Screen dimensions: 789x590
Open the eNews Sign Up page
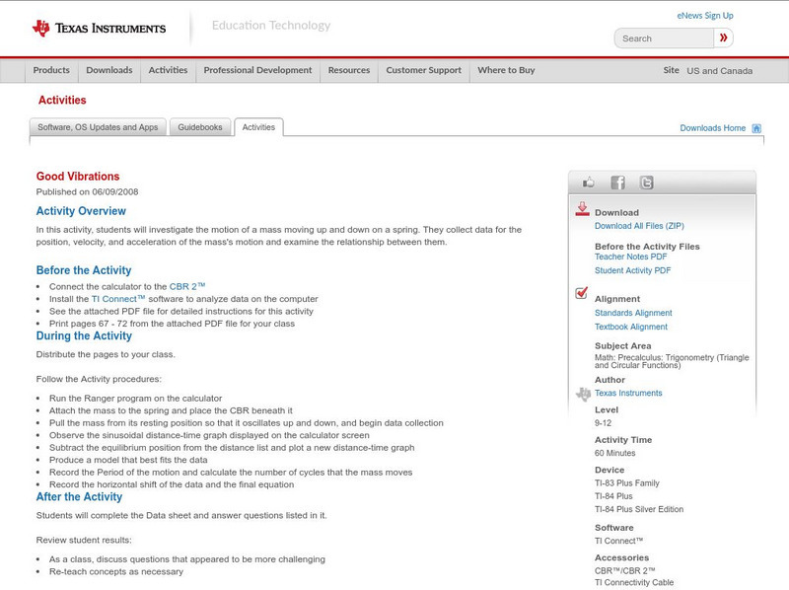click(x=705, y=15)
